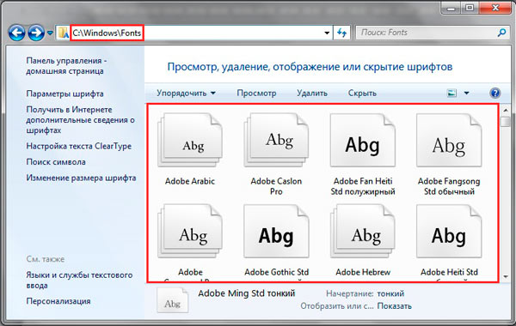Image resolution: width=516 pixels, height=326 pixels.
Task: Click Показать in the details pane
Action: coord(394,306)
